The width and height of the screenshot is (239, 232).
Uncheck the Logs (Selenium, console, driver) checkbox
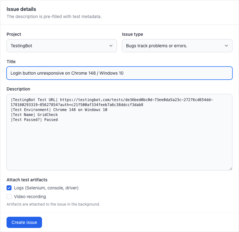9,188
